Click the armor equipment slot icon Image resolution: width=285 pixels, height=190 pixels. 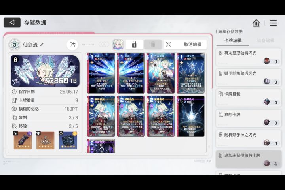click(x=45, y=140)
